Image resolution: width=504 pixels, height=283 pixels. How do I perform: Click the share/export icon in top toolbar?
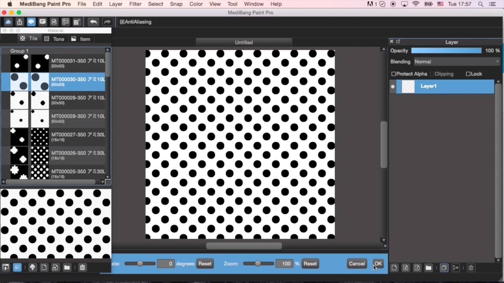20,22
